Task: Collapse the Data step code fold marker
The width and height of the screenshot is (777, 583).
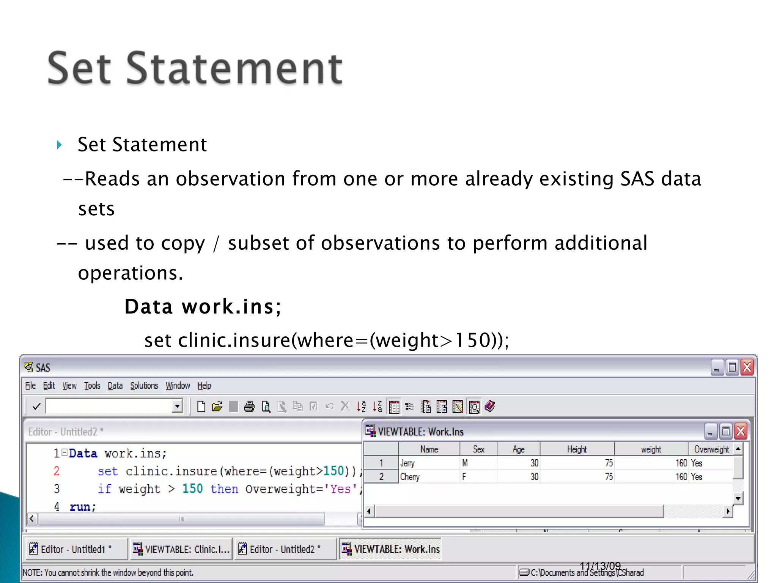Action: click(64, 452)
